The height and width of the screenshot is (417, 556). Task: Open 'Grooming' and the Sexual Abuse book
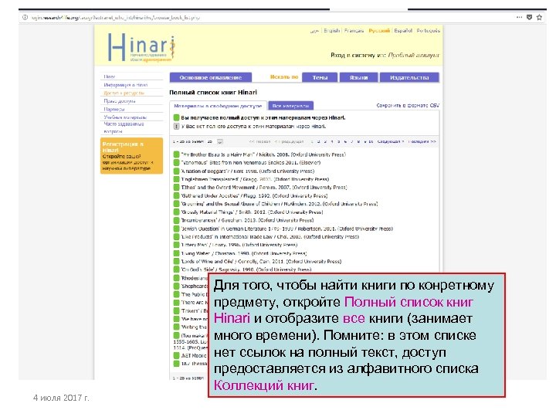pos(279,204)
